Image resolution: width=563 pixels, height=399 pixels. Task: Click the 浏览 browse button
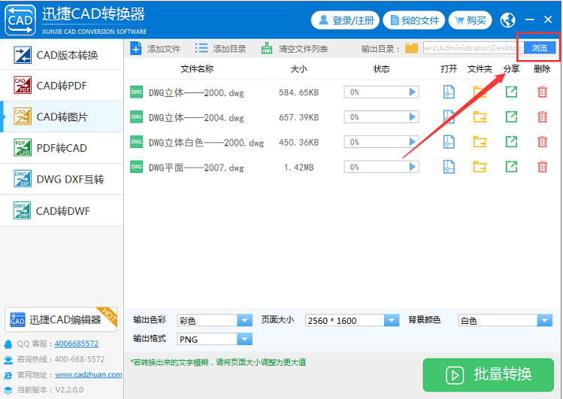click(x=540, y=48)
